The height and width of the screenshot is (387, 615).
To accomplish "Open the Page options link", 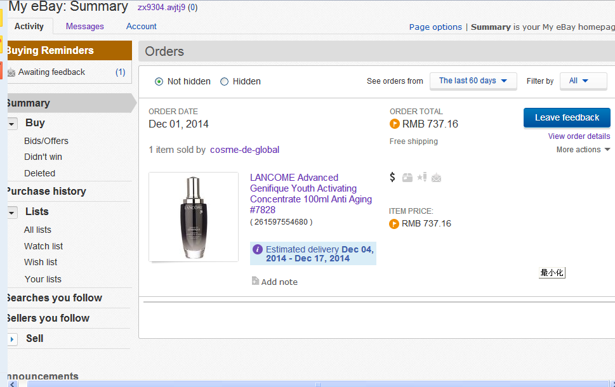I will (435, 27).
